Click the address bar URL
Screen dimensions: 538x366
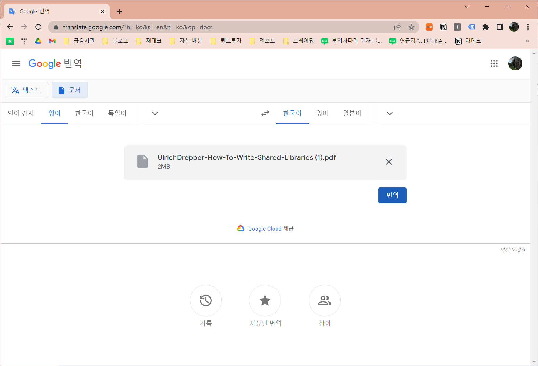(138, 27)
